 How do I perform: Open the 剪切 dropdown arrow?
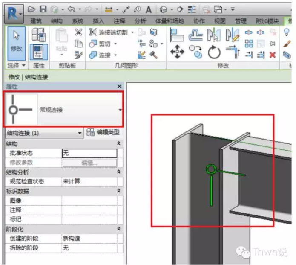tap(115, 44)
